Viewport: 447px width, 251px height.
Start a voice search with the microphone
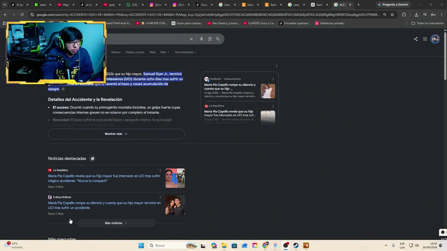(x=201, y=39)
